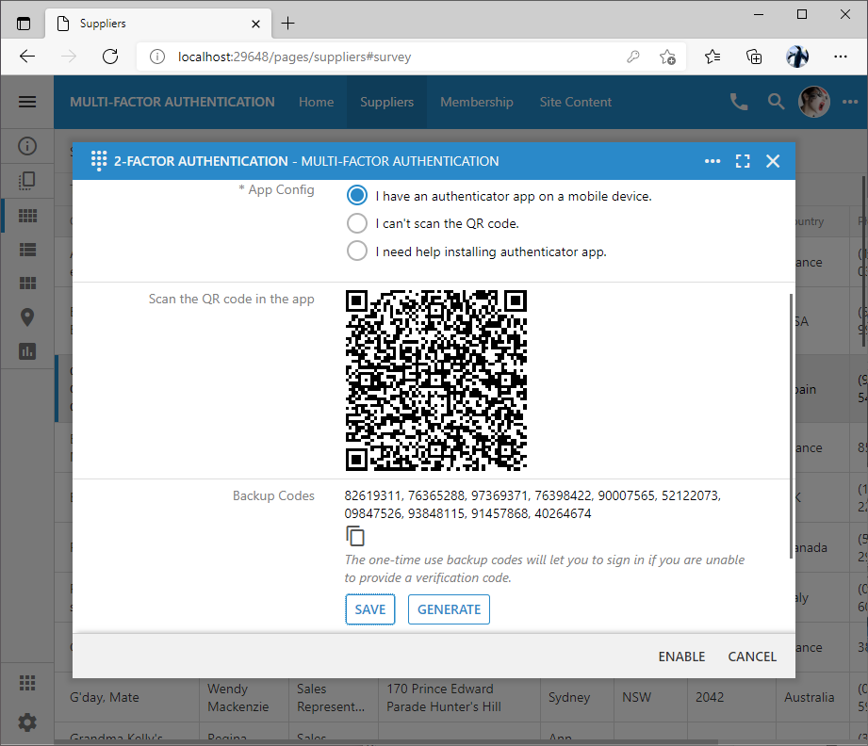Image resolution: width=868 pixels, height=746 pixels.
Task: Click the phone icon in the app header
Action: click(x=739, y=102)
